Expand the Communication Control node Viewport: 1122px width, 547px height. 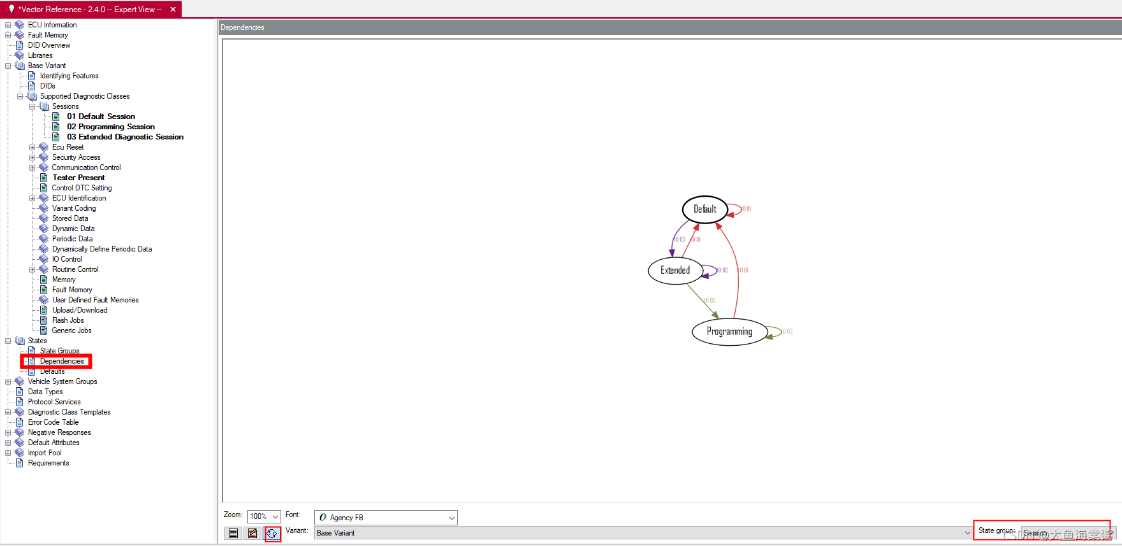33,167
